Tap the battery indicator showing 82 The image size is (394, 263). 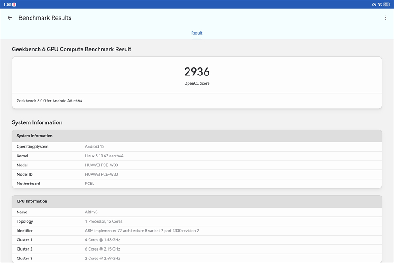[386, 4]
